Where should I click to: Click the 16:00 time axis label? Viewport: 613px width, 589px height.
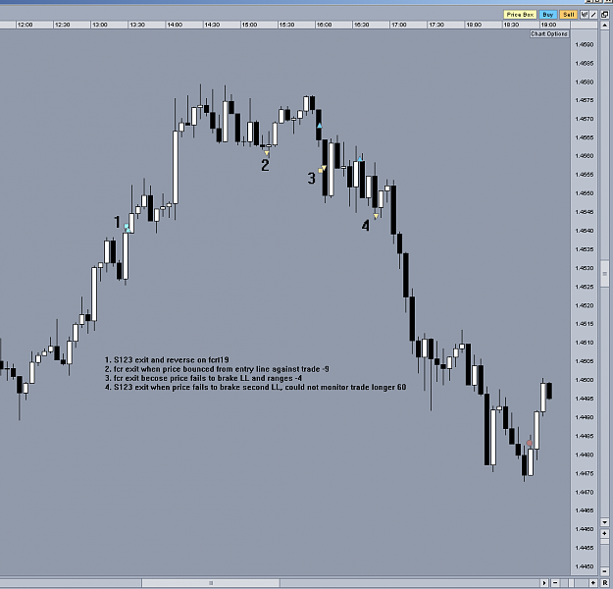[324, 25]
